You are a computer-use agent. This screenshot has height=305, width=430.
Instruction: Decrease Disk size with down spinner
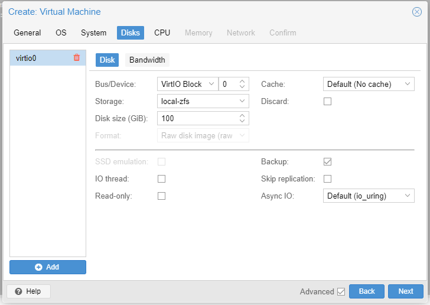[242, 121]
